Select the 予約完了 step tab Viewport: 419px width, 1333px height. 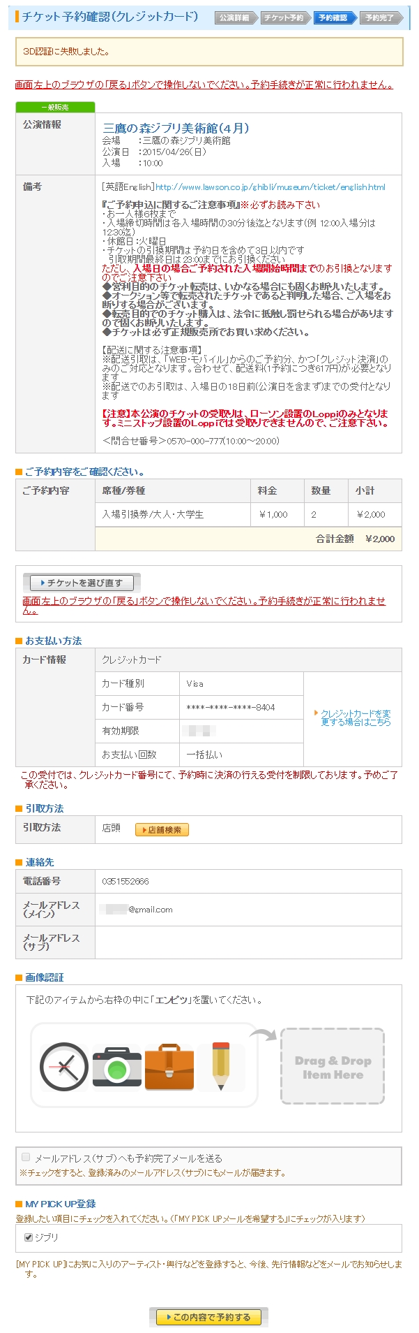[x=380, y=17]
